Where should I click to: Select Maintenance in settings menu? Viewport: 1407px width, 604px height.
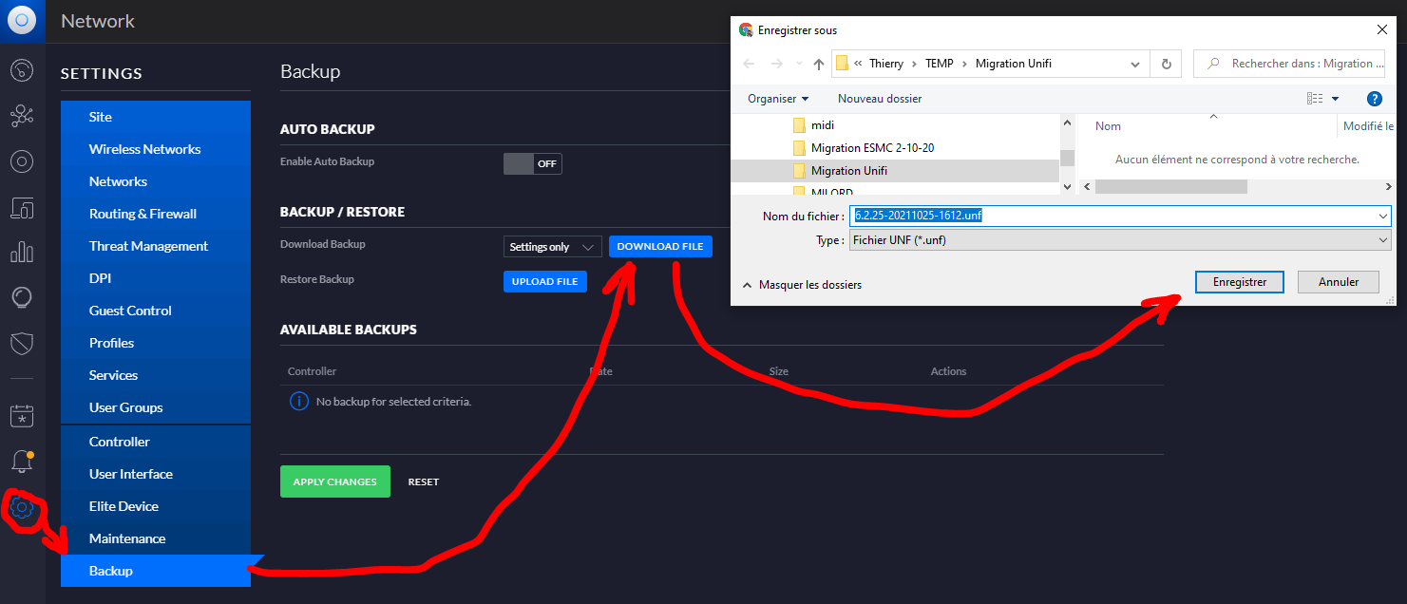(127, 538)
